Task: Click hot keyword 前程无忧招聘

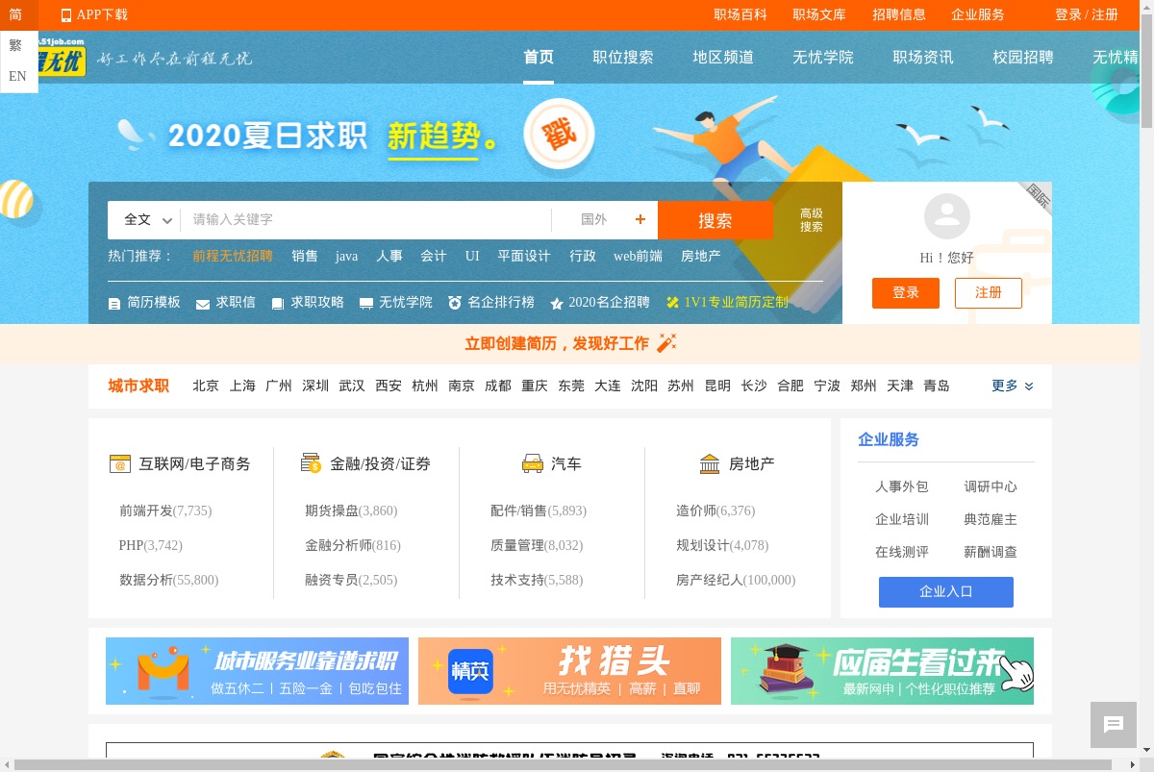Action: point(233,256)
